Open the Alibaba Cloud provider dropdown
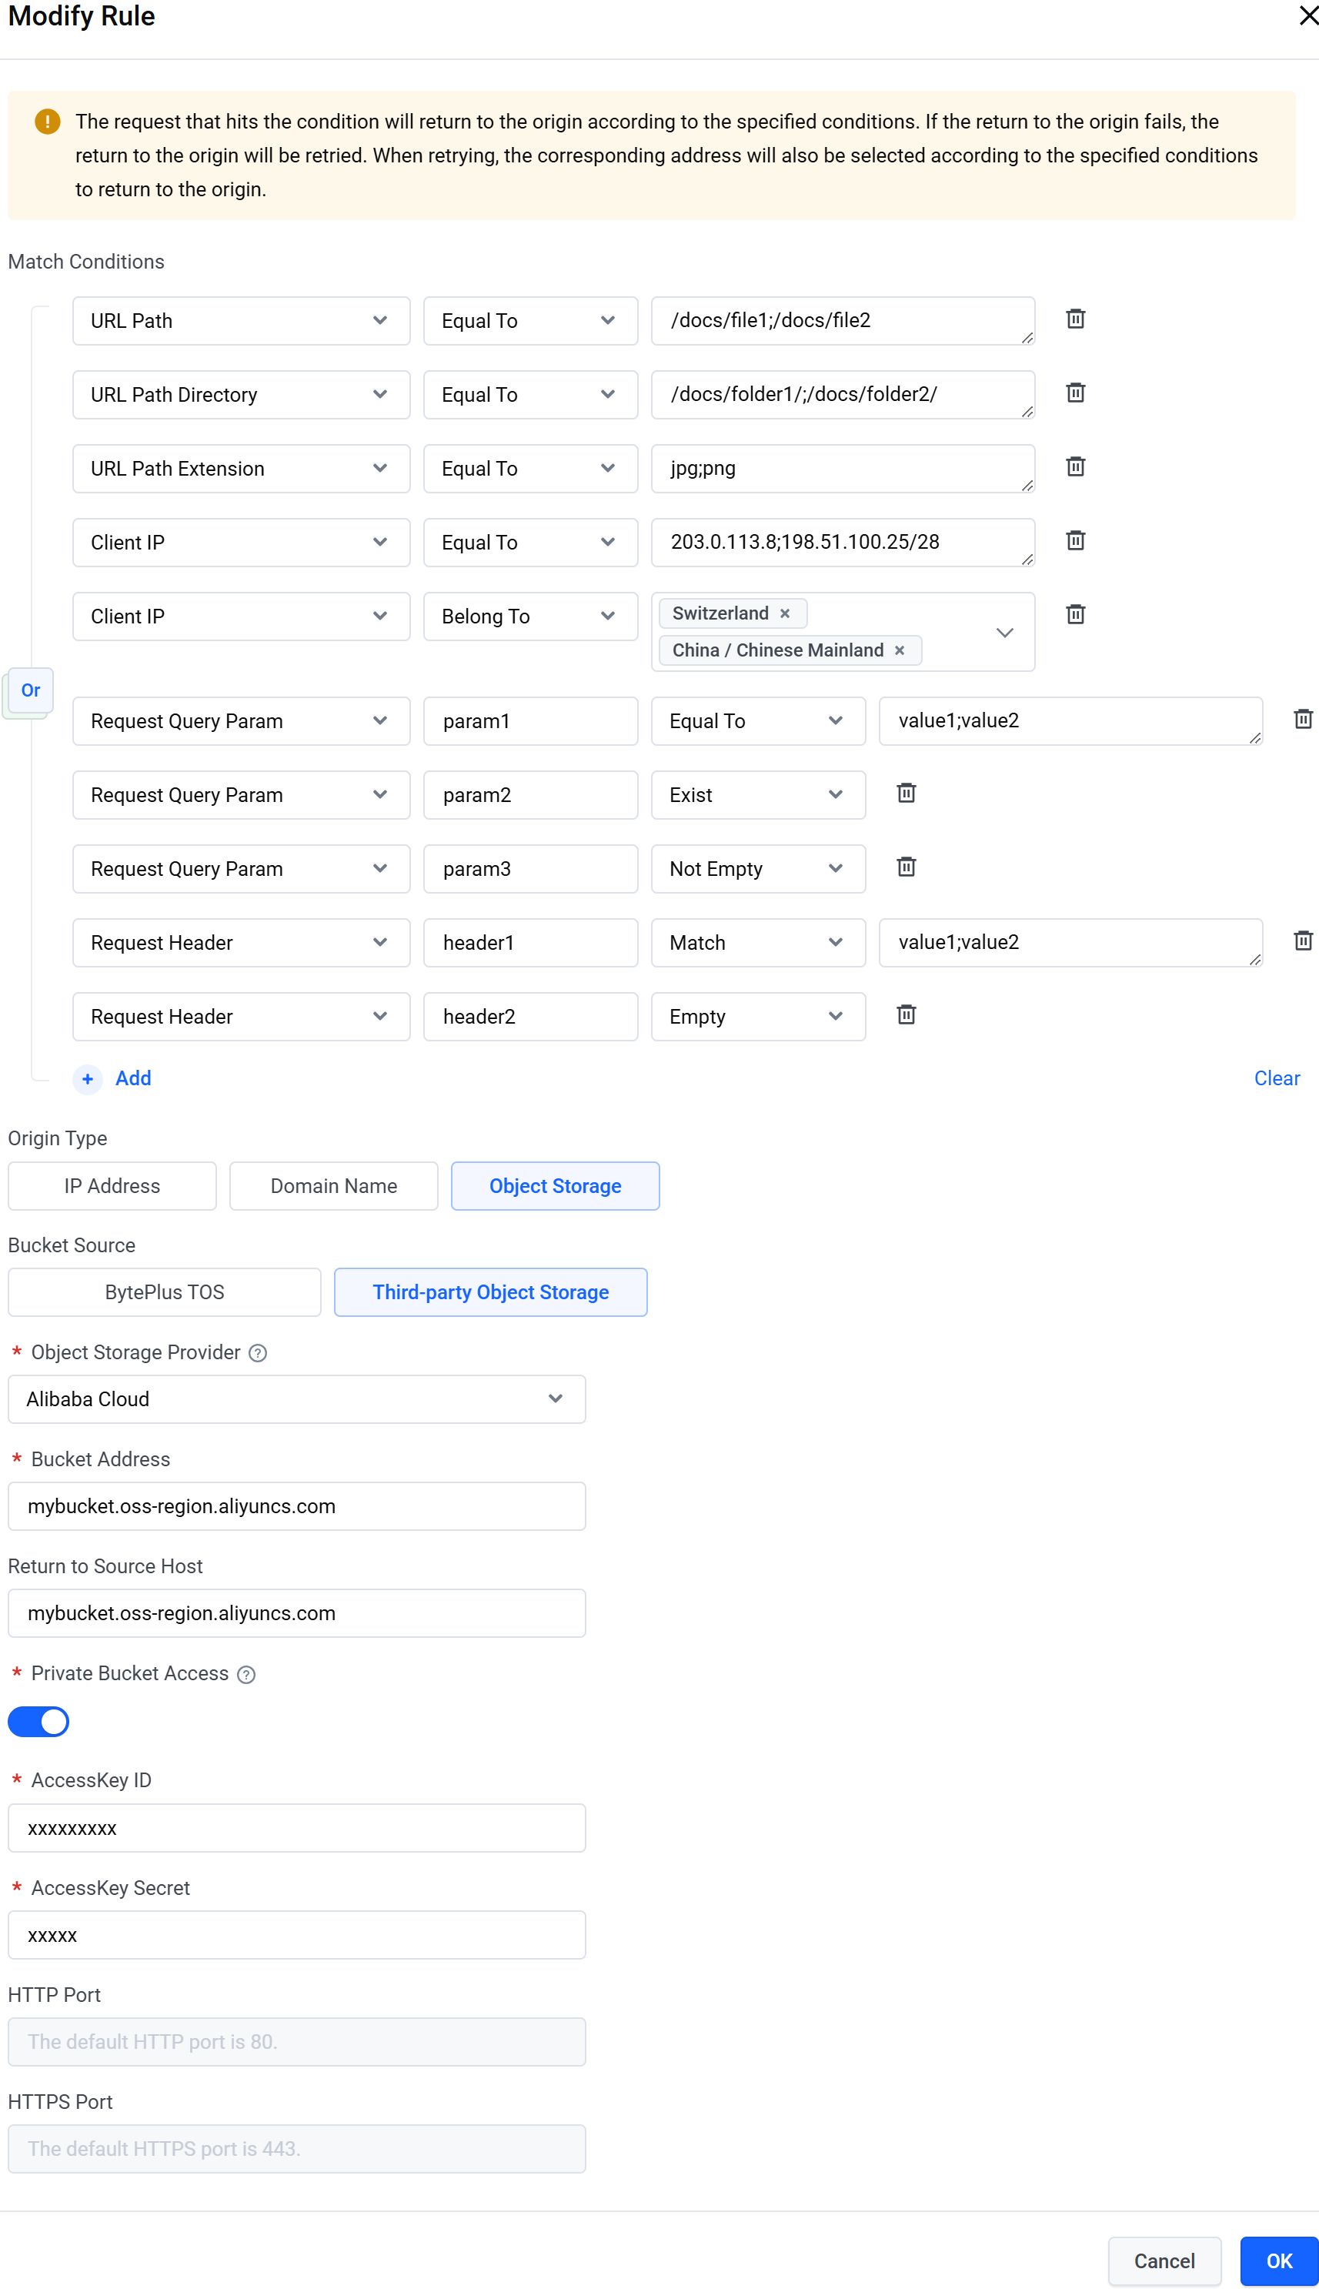 point(296,1398)
